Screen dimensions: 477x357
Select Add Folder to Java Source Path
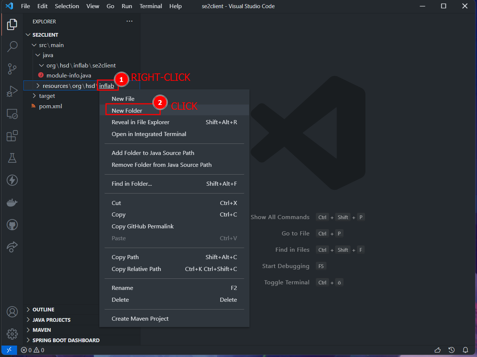tap(174, 153)
